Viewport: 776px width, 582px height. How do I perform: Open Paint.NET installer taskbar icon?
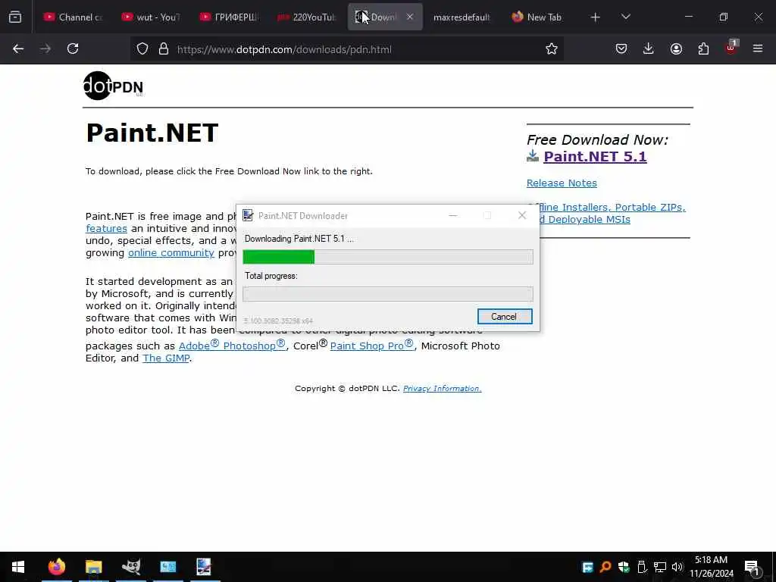pyautogui.click(x=204, y=567)
